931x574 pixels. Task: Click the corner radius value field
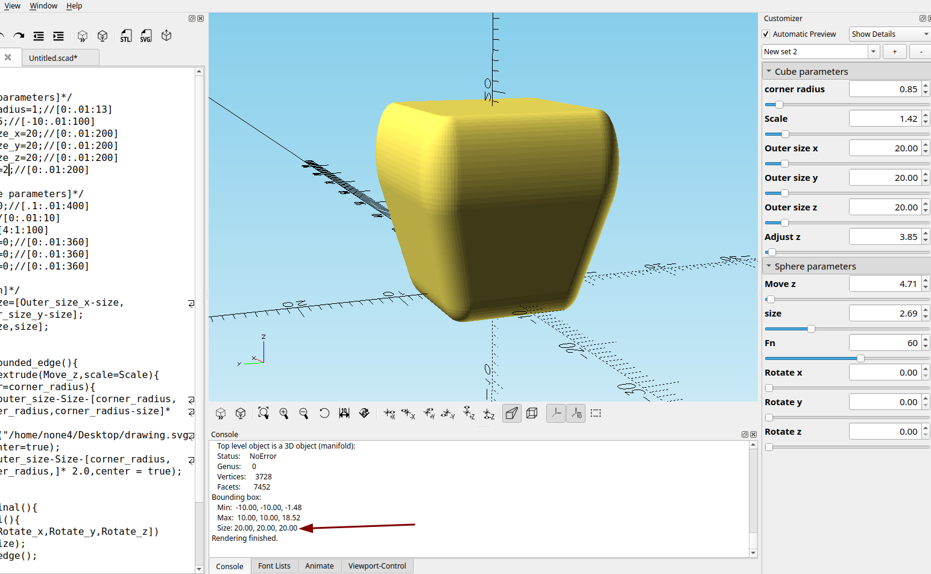click(x=885, y=89)
